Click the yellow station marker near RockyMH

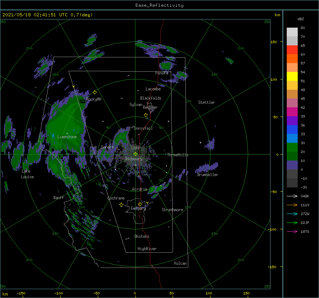[x=95, y=92]
